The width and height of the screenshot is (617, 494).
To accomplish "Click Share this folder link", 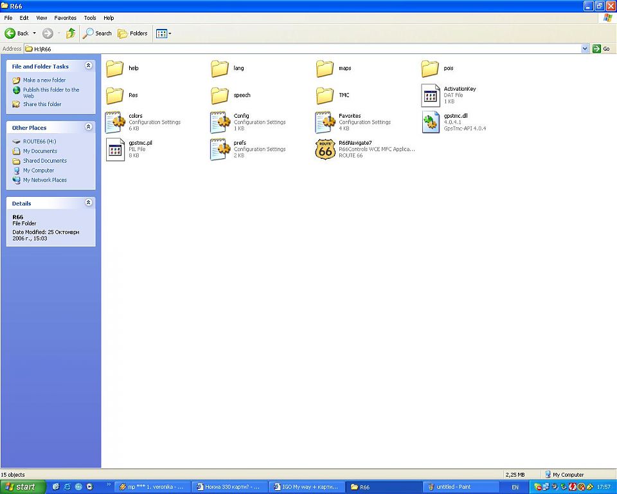I will [42, 104].
